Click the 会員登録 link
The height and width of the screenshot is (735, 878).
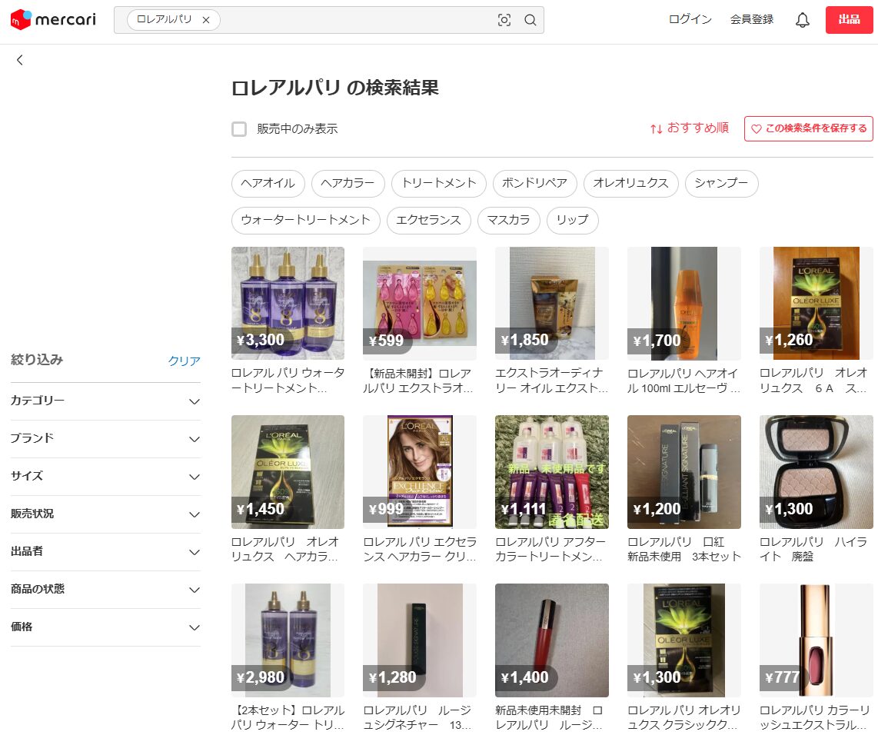751,19
